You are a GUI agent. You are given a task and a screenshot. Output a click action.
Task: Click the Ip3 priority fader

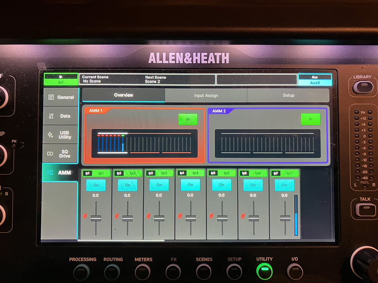tap(159, 218)
